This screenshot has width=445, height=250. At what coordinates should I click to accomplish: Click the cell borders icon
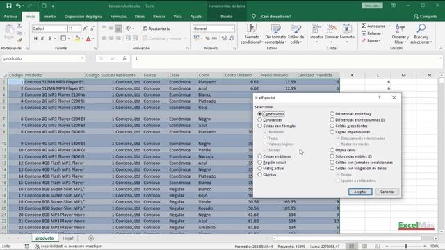[63, 38]
